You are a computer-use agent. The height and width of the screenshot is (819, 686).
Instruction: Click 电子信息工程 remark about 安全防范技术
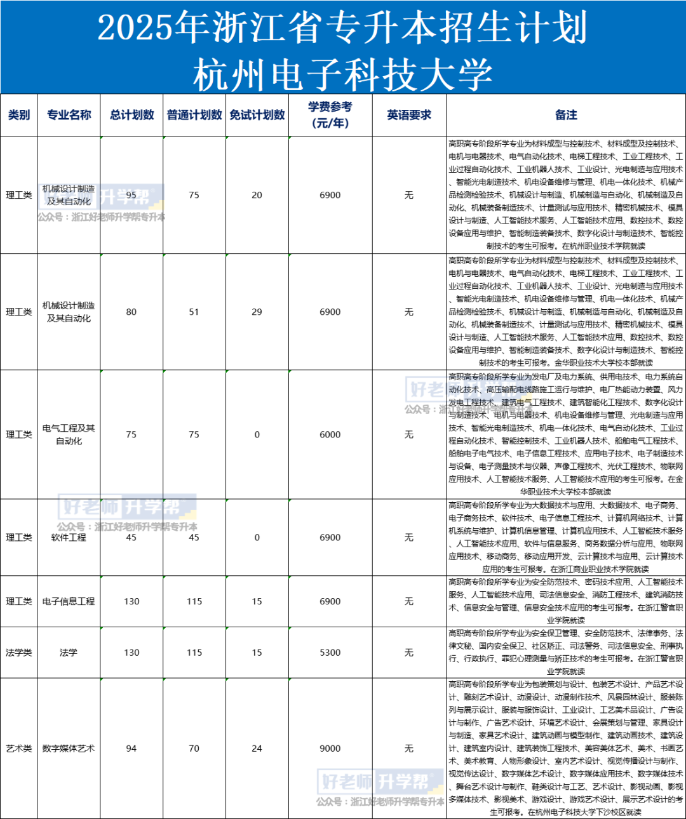(x=566, y=601)
